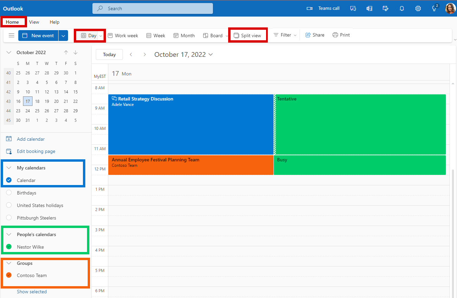Open the settings gear

[x=418, y=8]
